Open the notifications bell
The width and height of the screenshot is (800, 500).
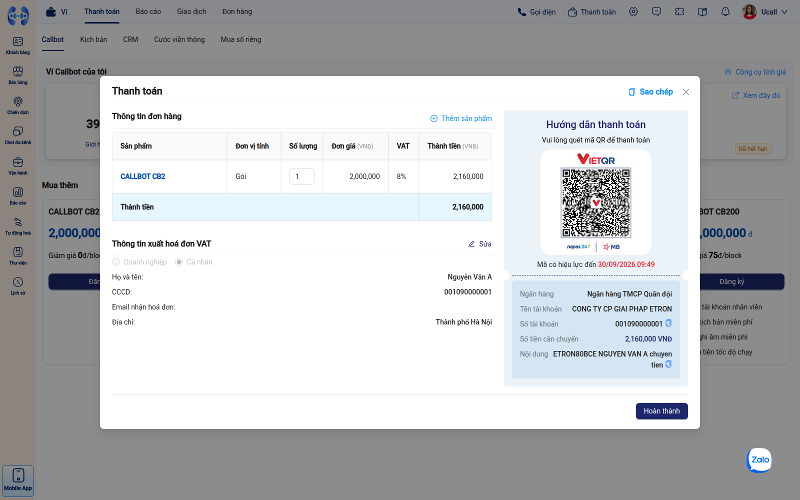pyautogui.click(x=725, y=11)
